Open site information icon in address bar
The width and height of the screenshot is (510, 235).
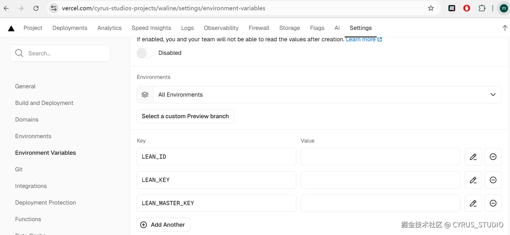(54, 8)
